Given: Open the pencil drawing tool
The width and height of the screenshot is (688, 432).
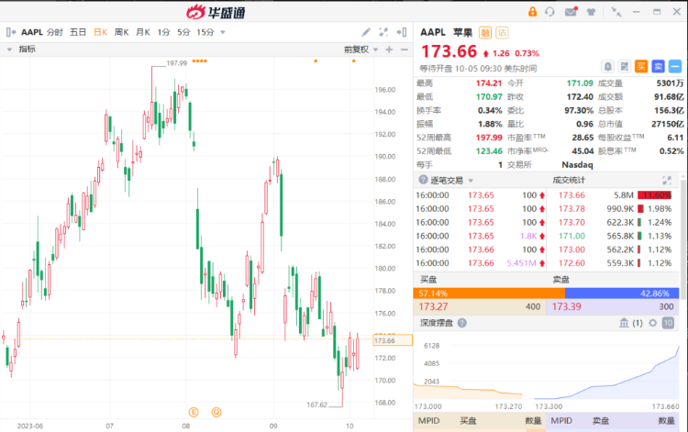Looking at the screenshot, I should 365,32.
